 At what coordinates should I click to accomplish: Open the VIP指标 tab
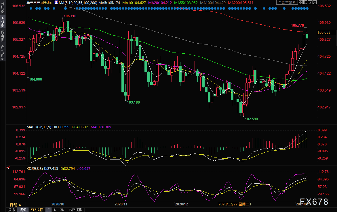(37, 210)
